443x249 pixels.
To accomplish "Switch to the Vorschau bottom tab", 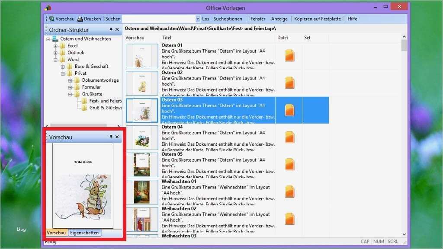I will pyautogui.click(x=56, y=233).
